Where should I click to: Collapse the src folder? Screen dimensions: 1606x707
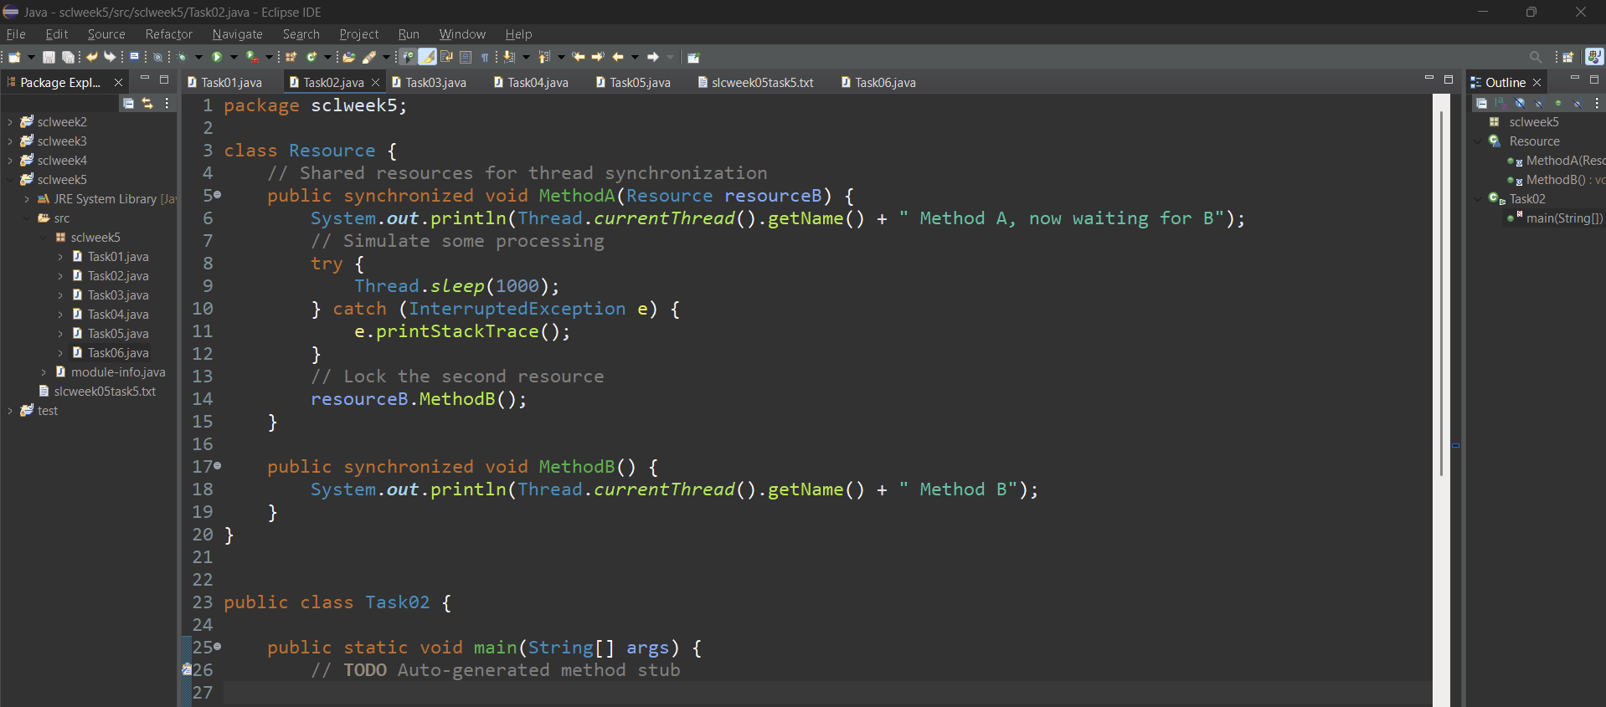click(27, 218)
